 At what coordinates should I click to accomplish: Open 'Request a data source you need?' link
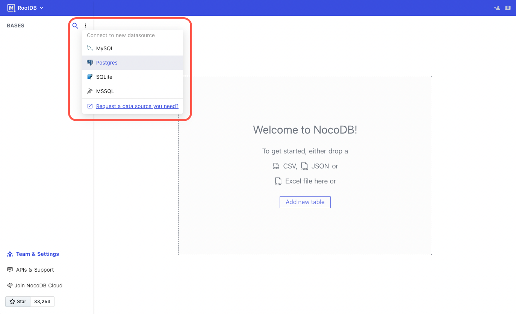click(137, 106)
